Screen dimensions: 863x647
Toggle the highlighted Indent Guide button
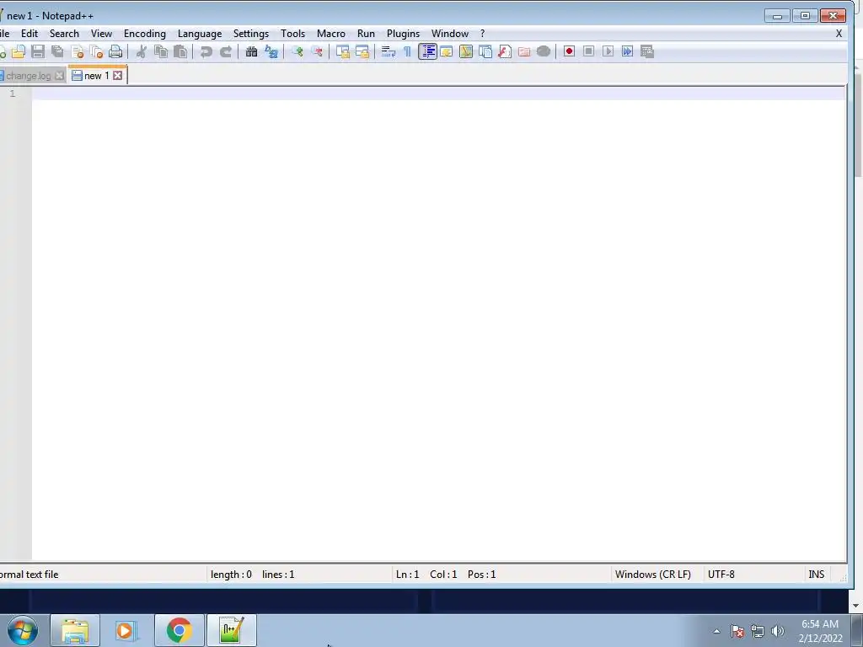[427, 51]
